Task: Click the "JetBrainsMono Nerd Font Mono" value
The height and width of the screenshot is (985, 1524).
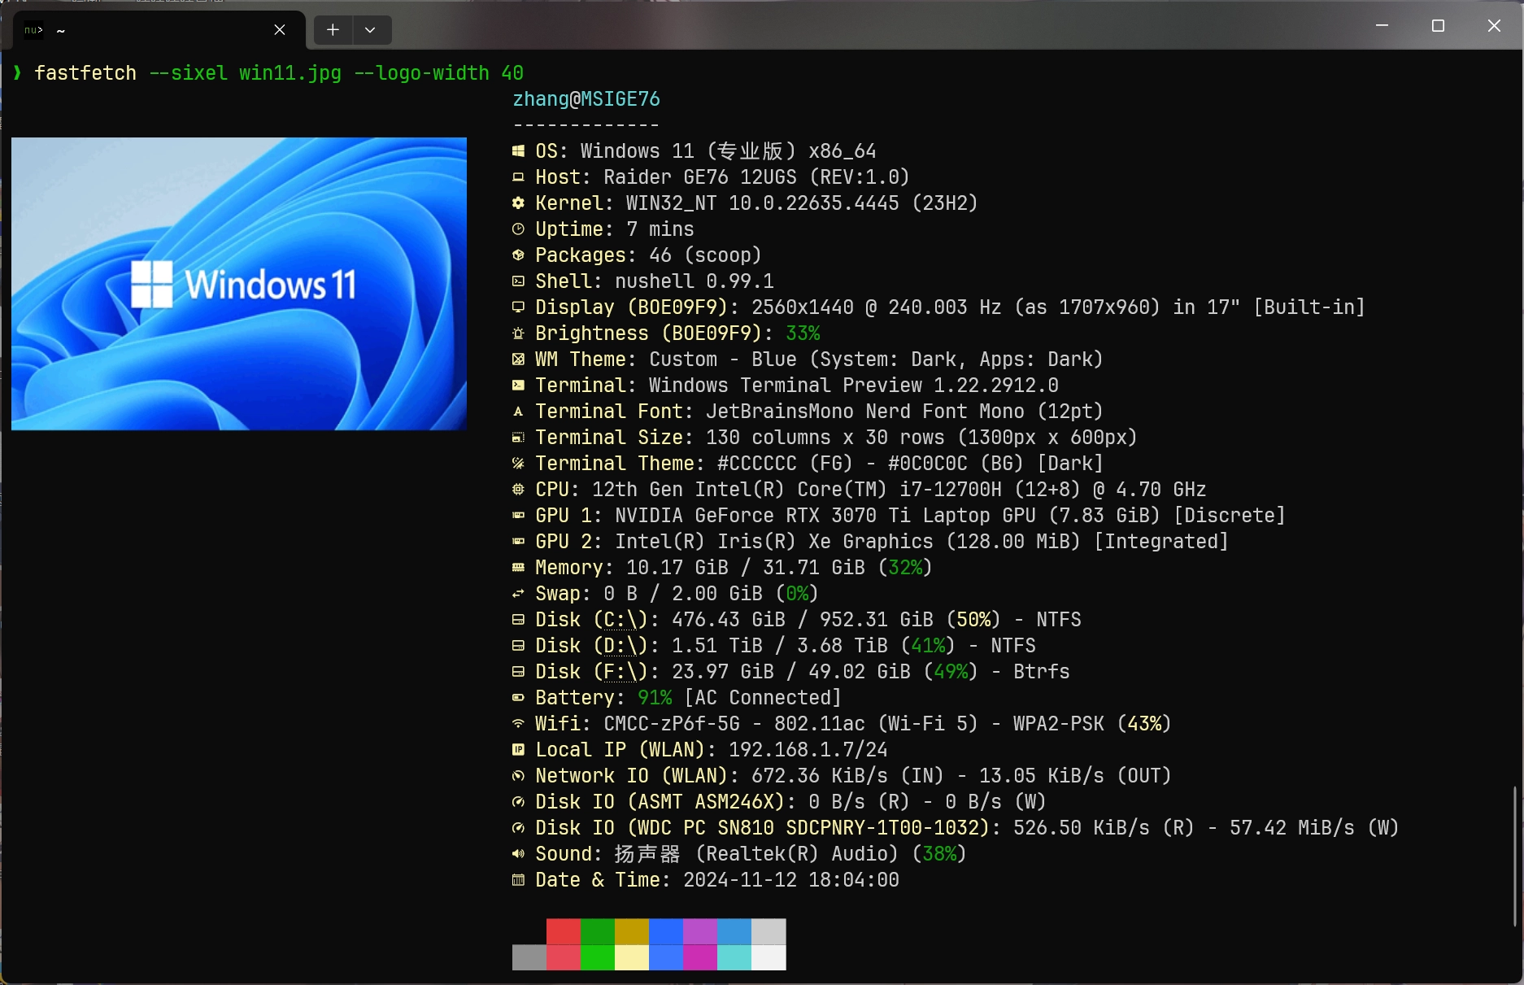Action: point(865,412)
